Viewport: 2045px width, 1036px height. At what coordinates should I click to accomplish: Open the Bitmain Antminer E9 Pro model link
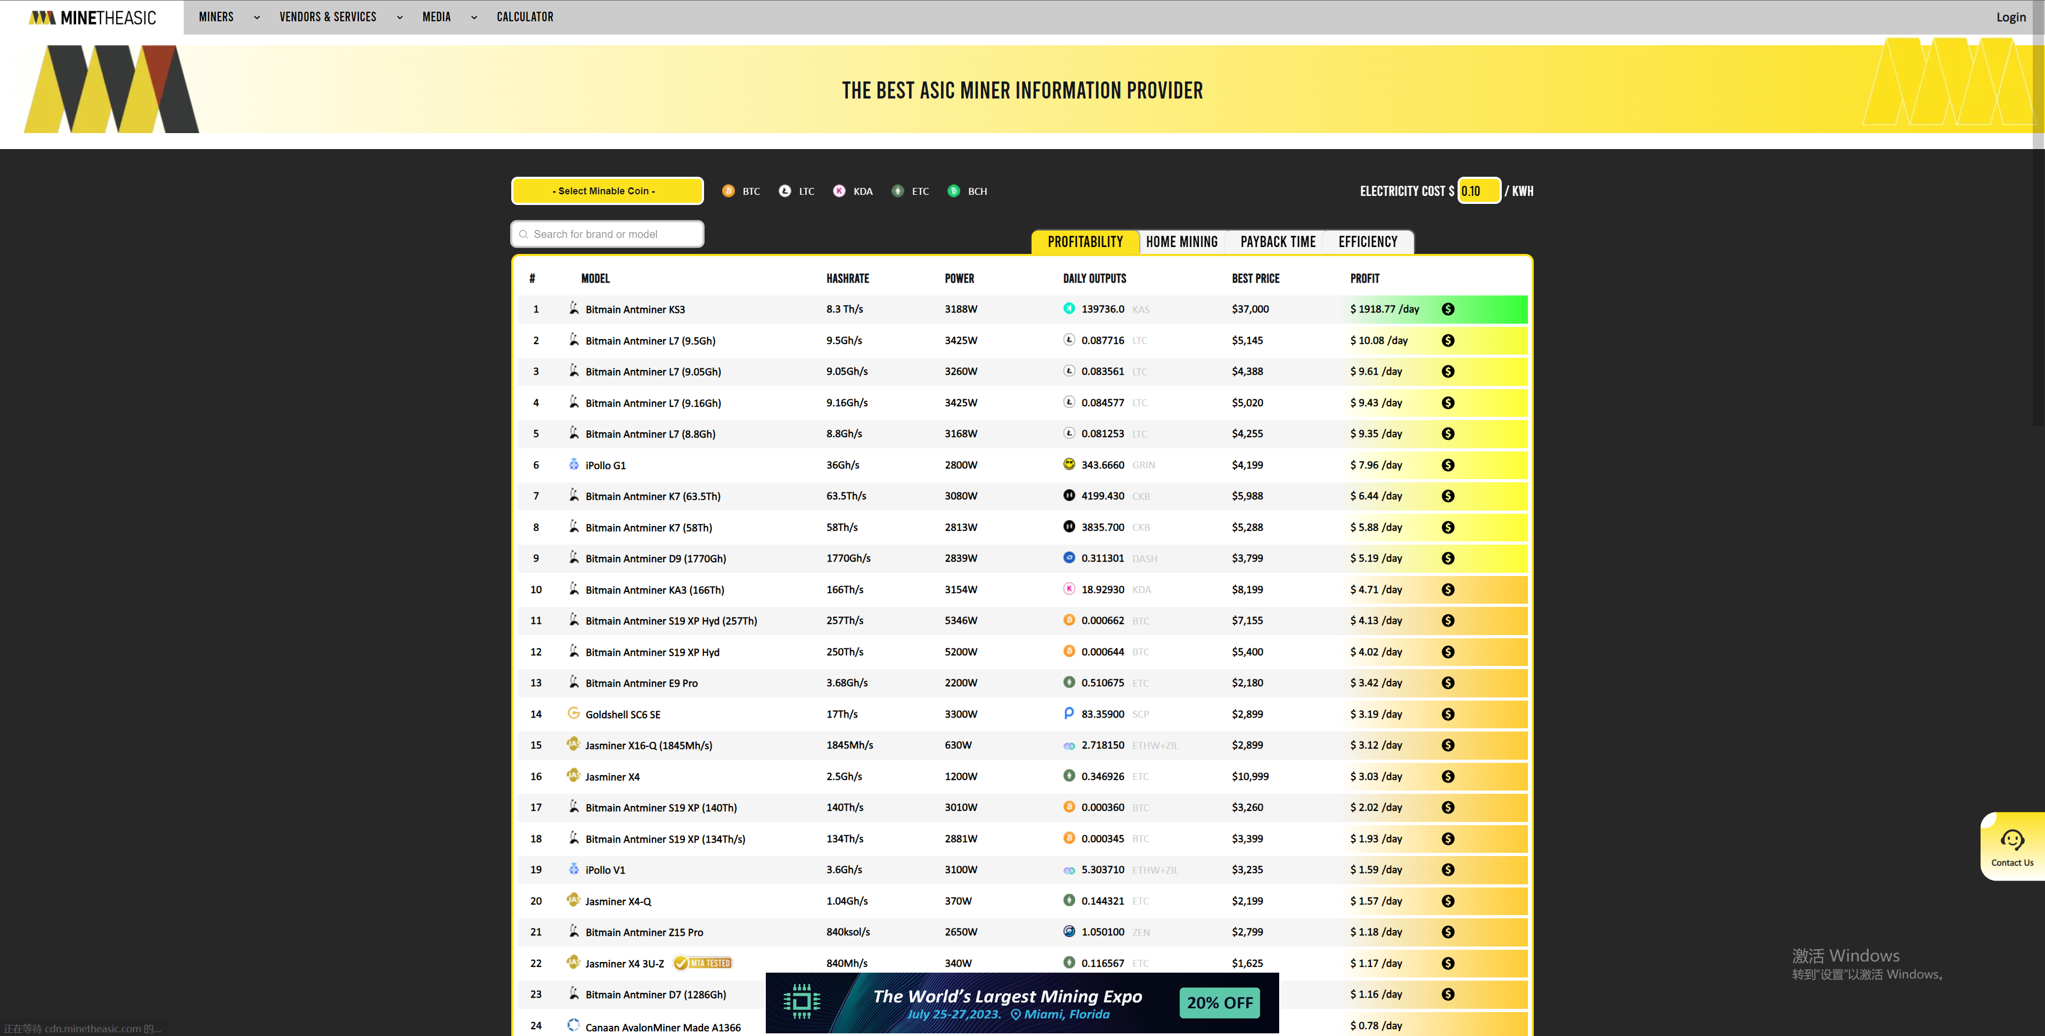641,684
